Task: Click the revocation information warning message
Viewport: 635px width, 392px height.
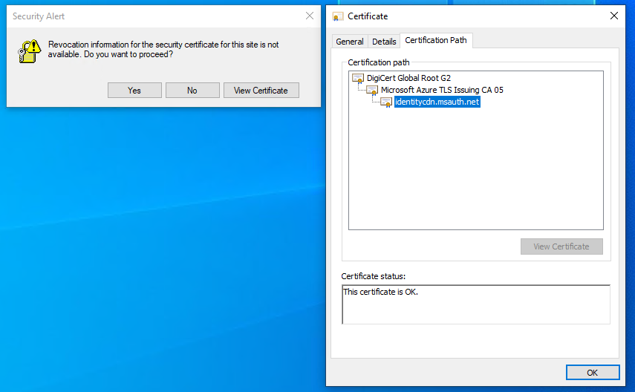Action: [x=163, y=49]
